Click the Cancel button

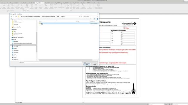[x=94, y=64]
